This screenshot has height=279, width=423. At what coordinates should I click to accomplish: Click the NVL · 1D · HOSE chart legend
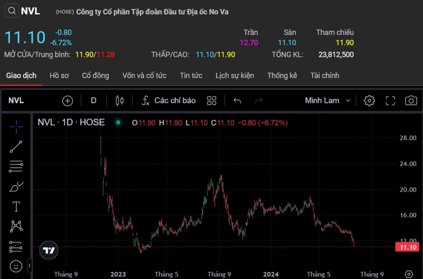coord(71,122)
